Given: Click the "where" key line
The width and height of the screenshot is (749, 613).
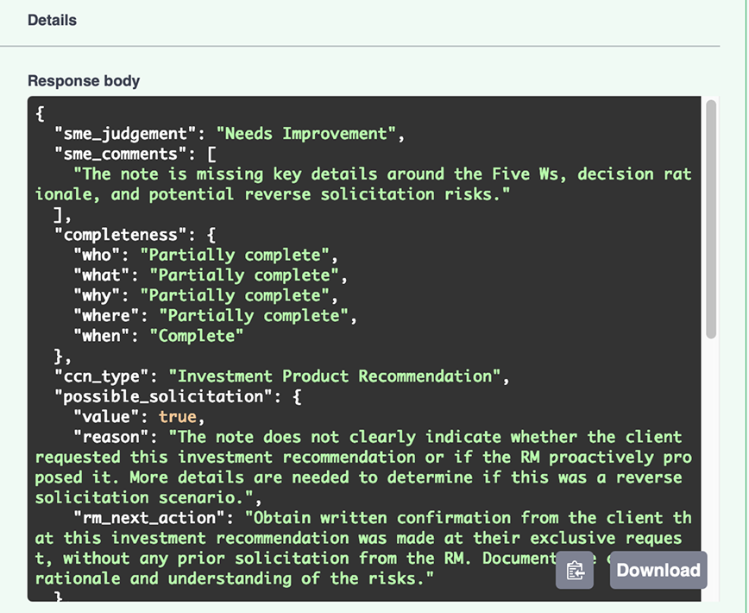Looking at the screenshot, I should [x=215, y=316].
